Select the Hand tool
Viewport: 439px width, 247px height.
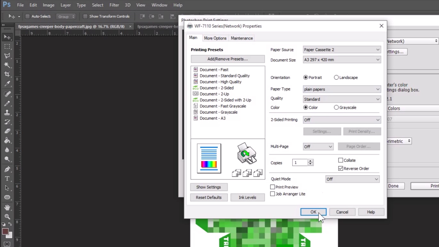(x=7, y=207)
